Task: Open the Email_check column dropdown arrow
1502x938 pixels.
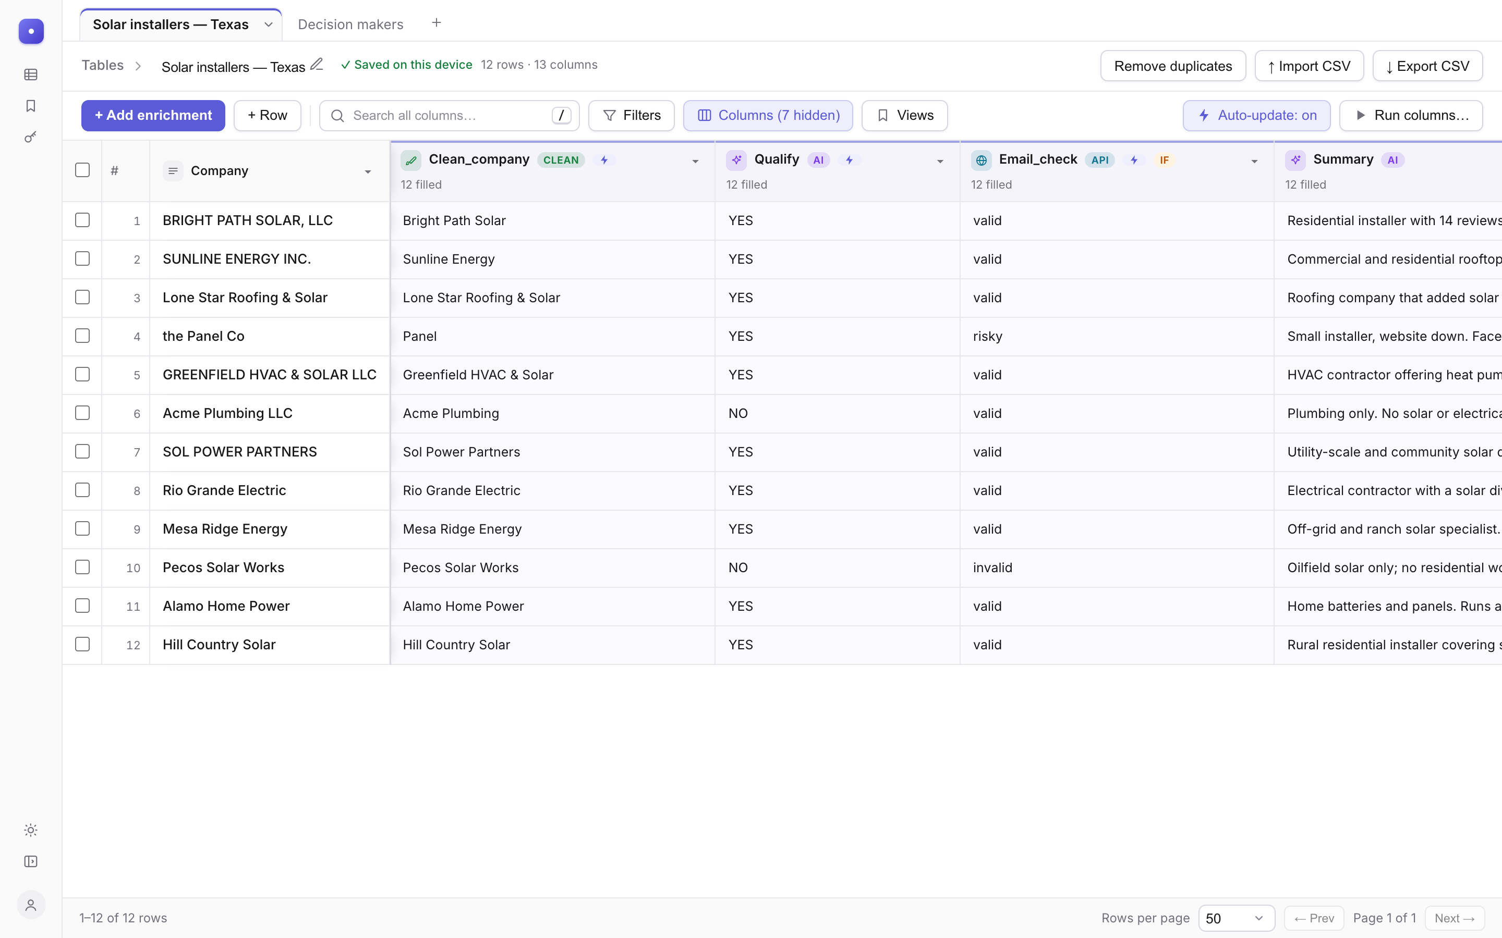Action: [x=1254, y=162]
